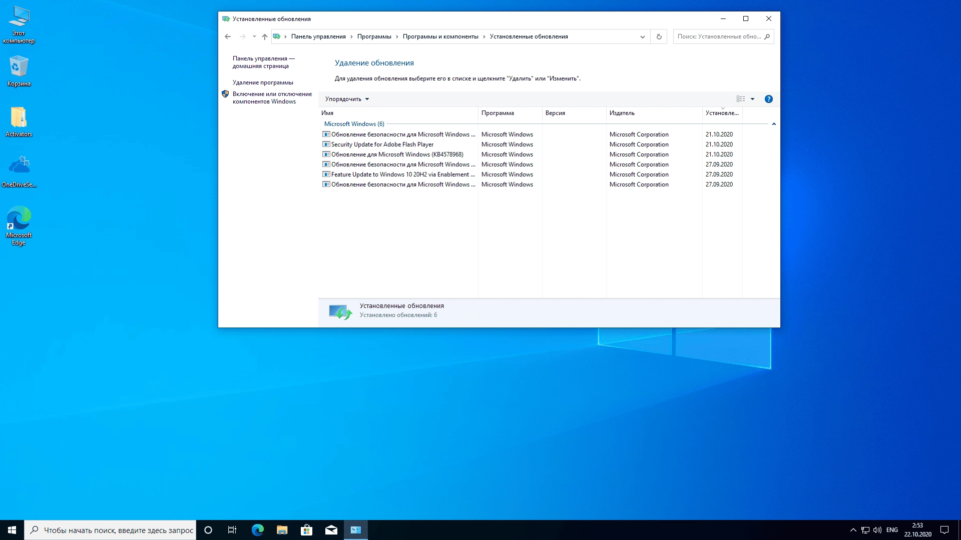Open Корзина recycle bin on desktop
This screenshot has width=961, height=540.
coord(19,71)
